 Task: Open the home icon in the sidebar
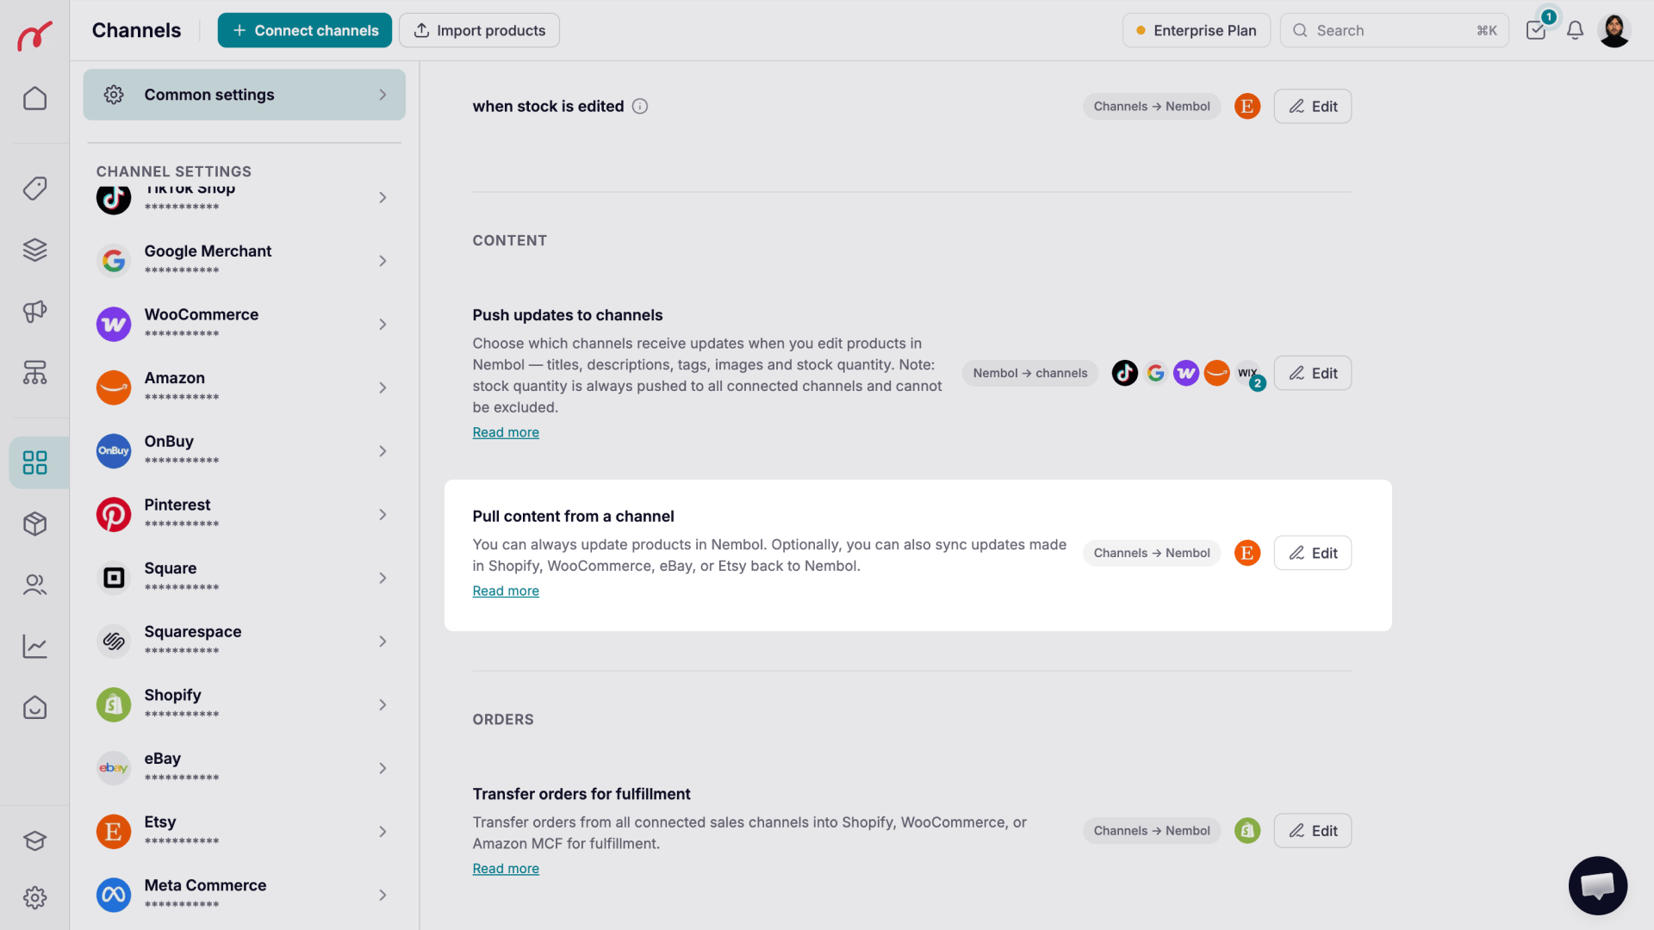[34, 98]
